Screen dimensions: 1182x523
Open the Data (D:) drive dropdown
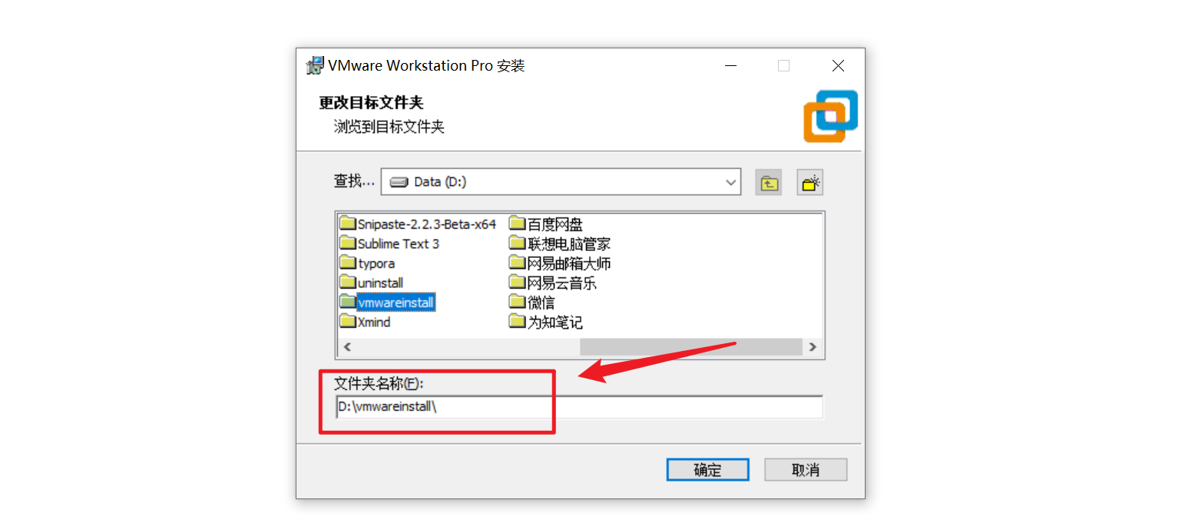coord(561,182)
